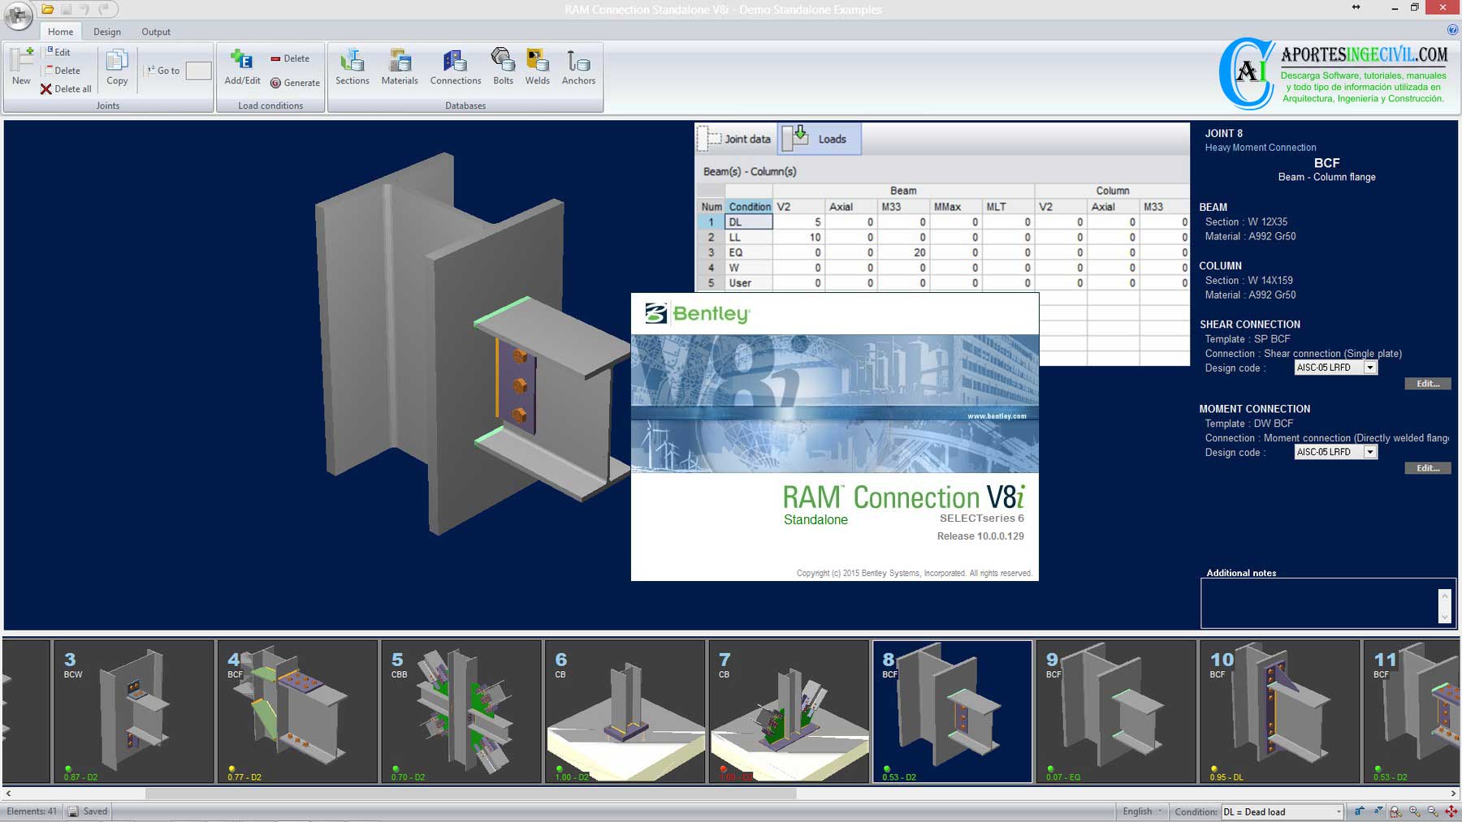
Task: Click the red pan arrows icon
Action: point(1451,811)
